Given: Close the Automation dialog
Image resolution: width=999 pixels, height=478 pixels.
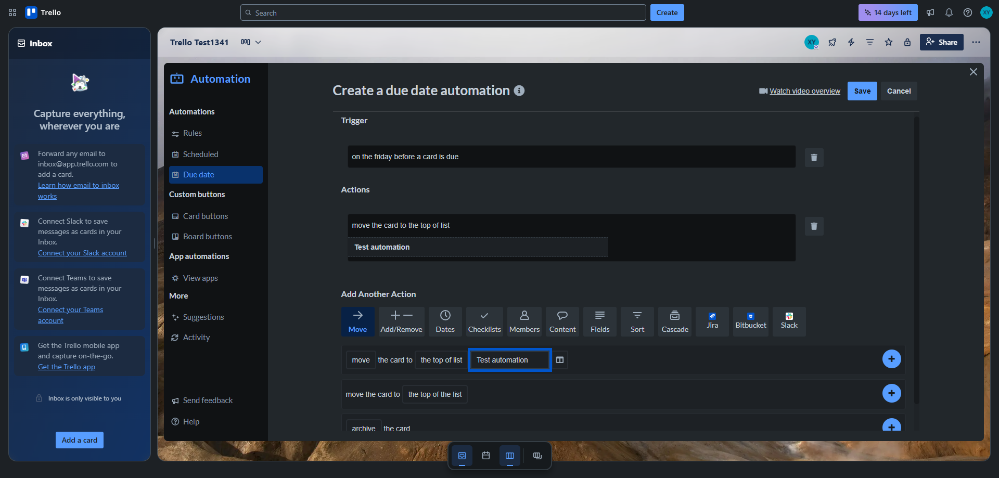Looking at the screenshot, I should 974,72.
